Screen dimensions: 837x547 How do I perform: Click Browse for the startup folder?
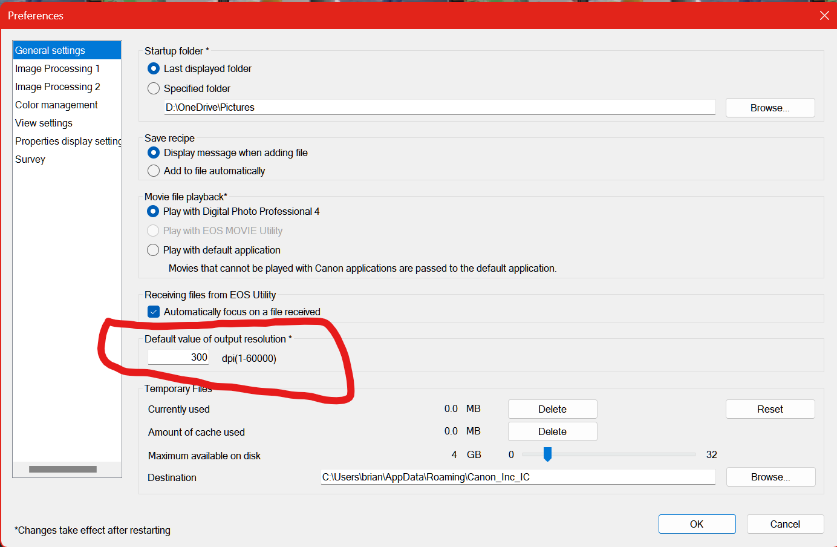[770, 108]
